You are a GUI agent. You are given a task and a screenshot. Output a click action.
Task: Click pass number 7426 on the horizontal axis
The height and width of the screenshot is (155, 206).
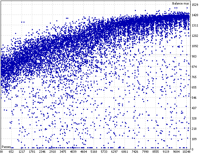(135, 152)
